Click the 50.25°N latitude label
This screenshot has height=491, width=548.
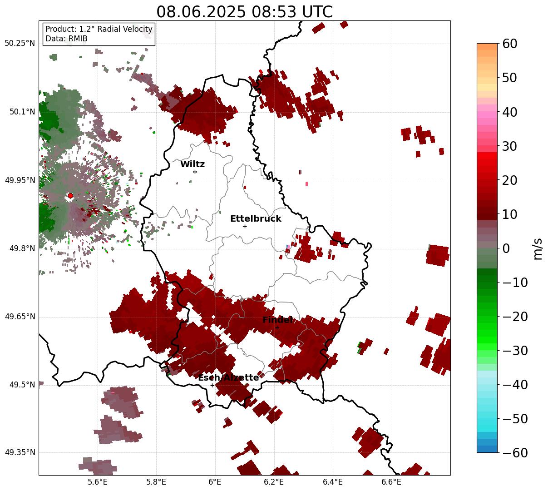point(20,44)
